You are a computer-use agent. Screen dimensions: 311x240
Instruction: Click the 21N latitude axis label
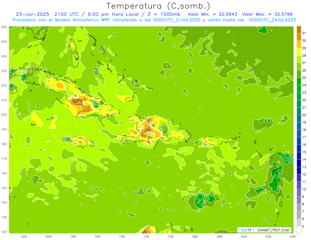point(4,100)
